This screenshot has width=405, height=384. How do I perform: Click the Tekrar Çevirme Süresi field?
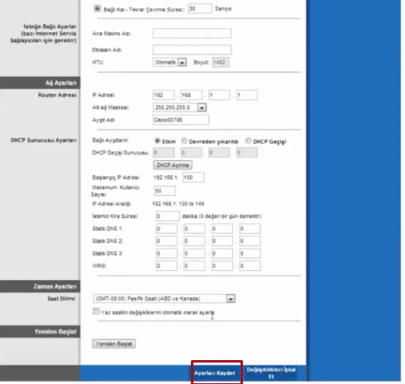pyautogui.click(x=200, y=8)
